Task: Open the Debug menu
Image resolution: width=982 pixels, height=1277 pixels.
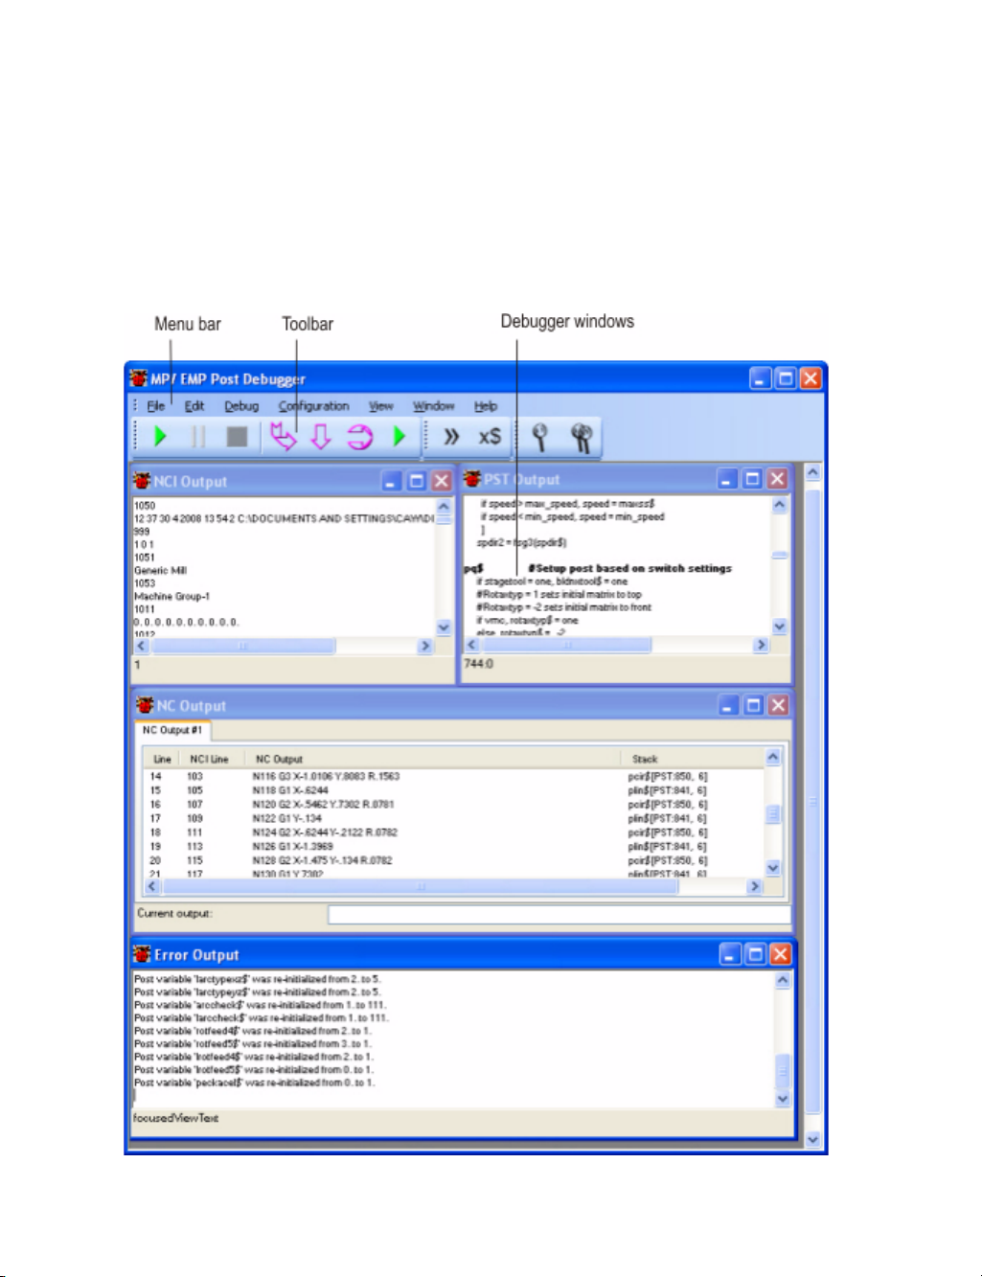Action: [241, 406]
